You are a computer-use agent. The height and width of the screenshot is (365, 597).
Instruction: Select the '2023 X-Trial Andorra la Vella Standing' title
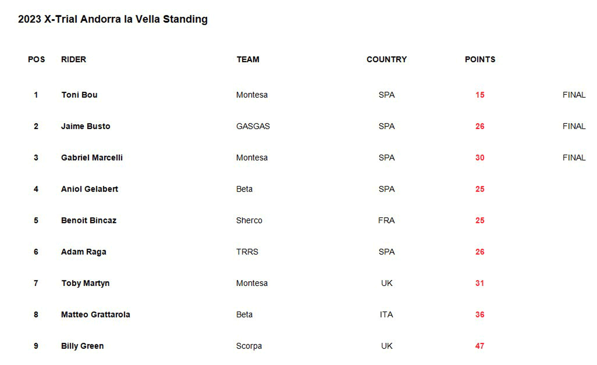[x=113, y=19]
